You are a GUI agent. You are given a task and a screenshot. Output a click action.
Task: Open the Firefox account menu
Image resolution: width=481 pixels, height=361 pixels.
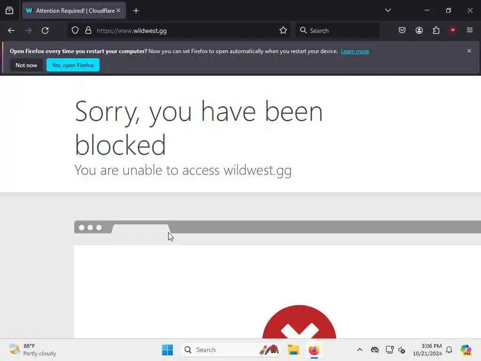pyautogui.click(x=419, y=31)
